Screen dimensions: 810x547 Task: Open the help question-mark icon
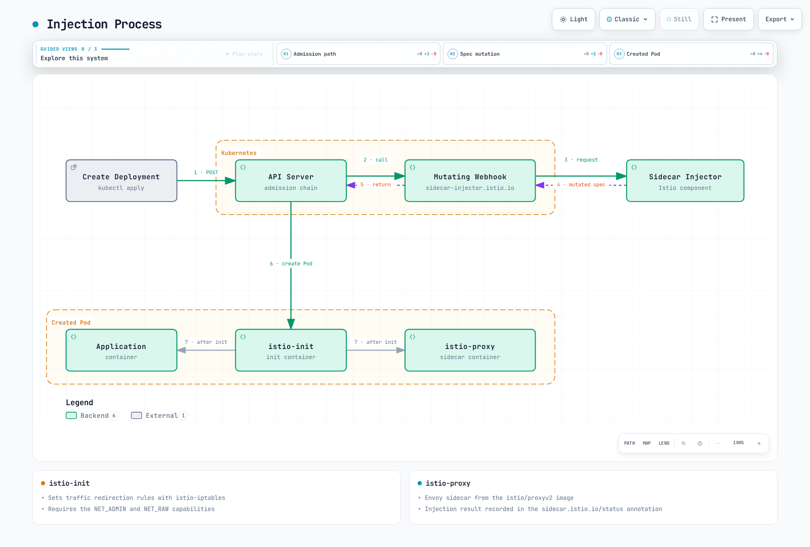pyautogui.click(x=700, y=443)
